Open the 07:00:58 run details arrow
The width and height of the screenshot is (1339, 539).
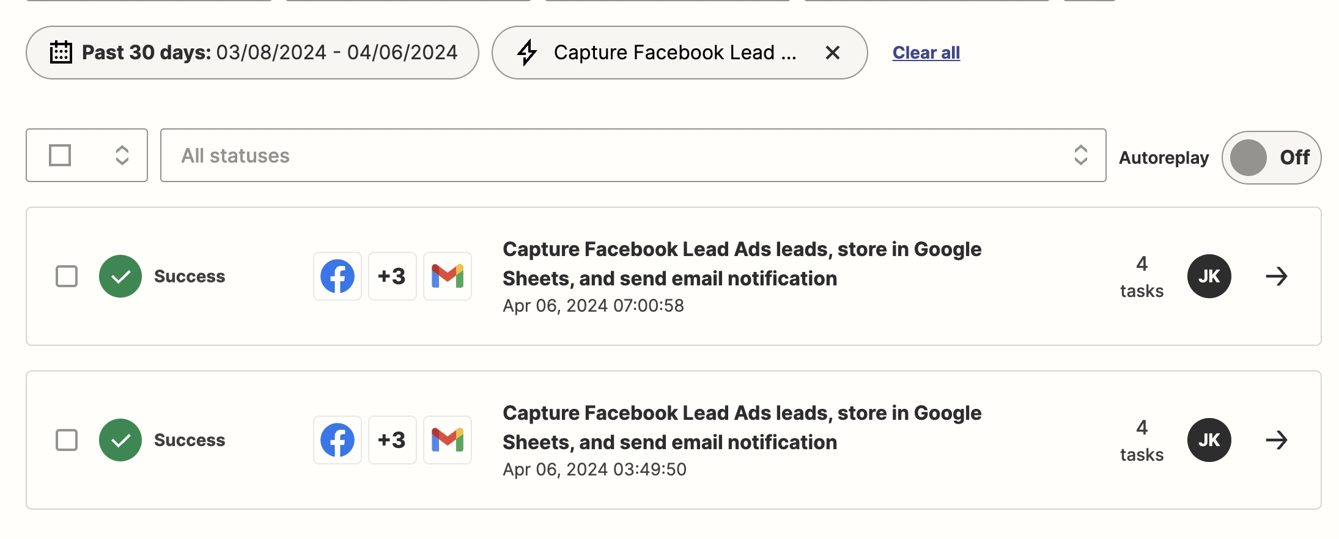1276,276
